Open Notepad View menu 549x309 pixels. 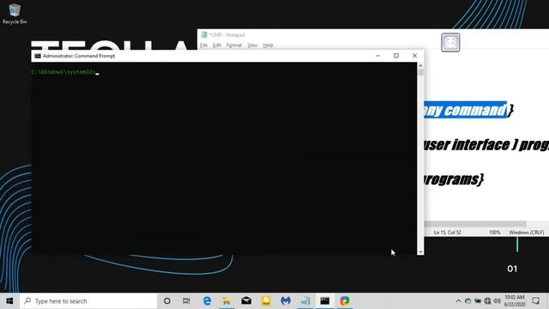252,45
